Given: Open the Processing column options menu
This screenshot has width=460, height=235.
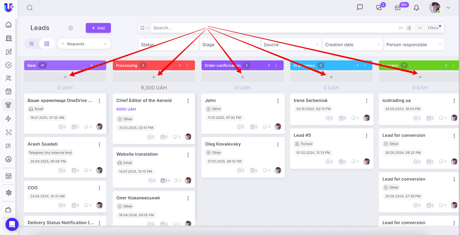Looking at the screenshot, I should coord(187,65).
